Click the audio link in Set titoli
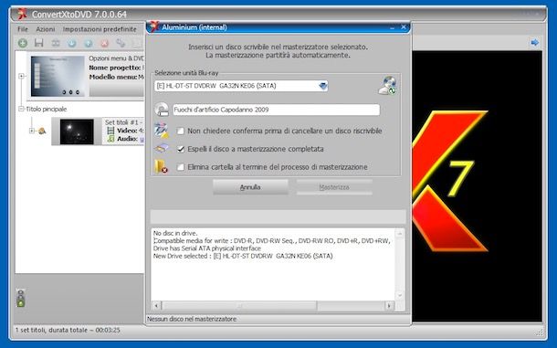Screen dimensions: 557x348 coord(142,139)
